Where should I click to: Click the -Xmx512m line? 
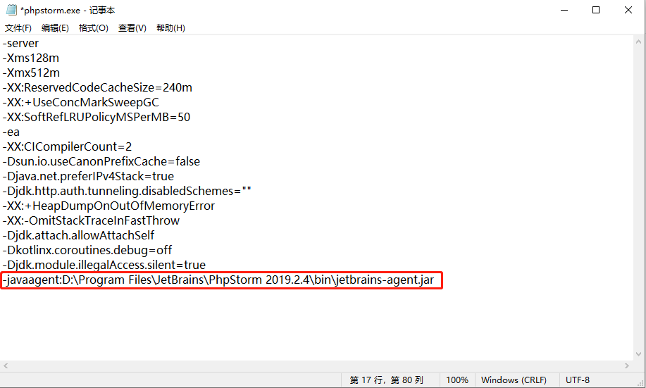31,73
